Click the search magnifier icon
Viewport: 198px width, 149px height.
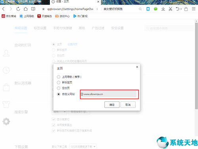point(140,9)
